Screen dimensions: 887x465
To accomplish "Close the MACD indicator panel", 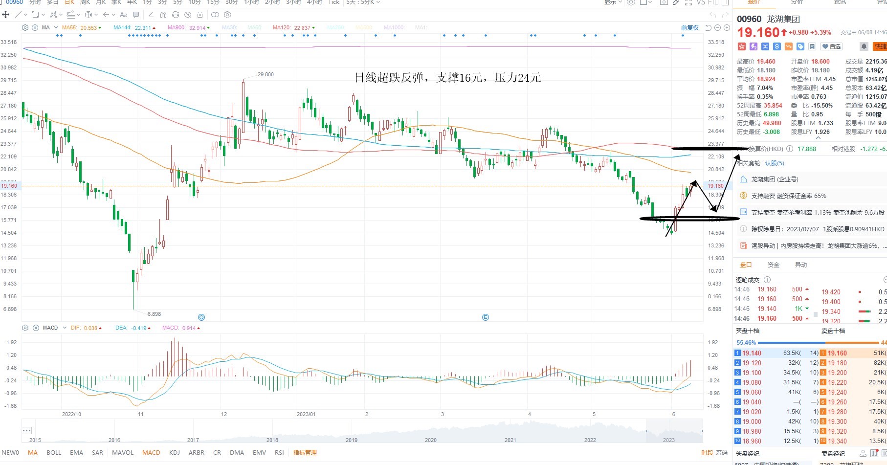I will click(35, 328).
